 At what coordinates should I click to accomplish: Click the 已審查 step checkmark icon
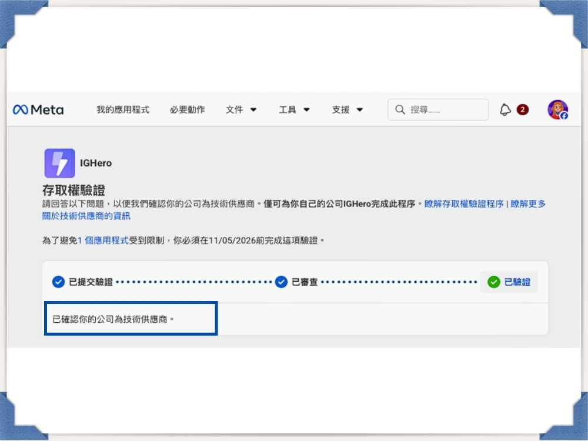[280, 282]
